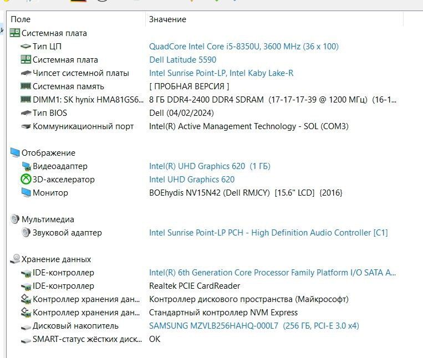
Task: Select the Звуковой адаптер field label
Action: click(67, 233)
